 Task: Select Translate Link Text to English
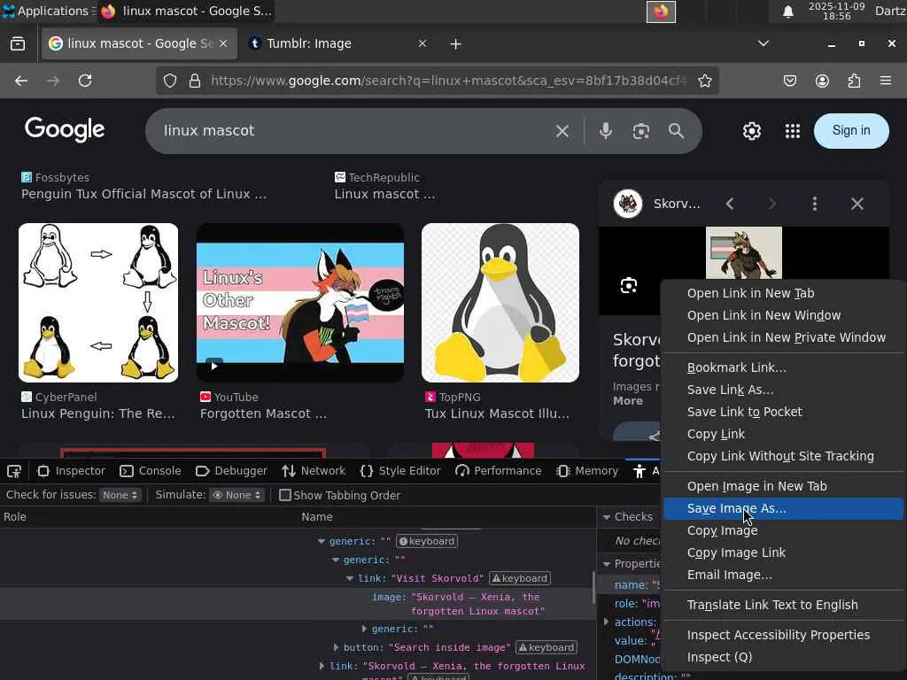click(783, 606)
